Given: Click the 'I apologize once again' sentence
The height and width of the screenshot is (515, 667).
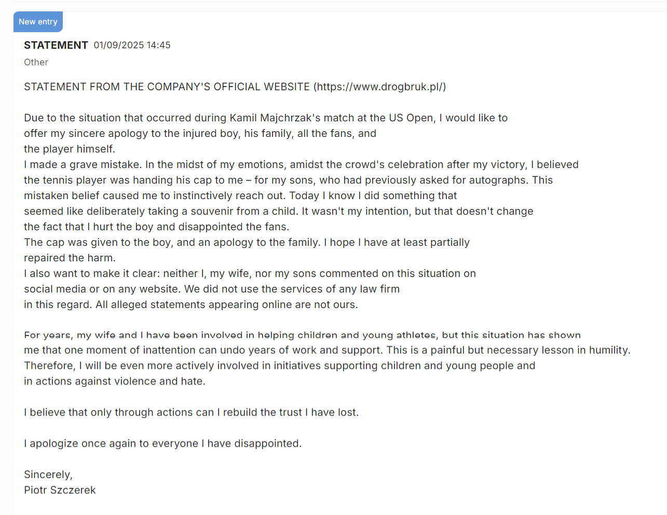Looking at the screenshot, I should 162,443.
